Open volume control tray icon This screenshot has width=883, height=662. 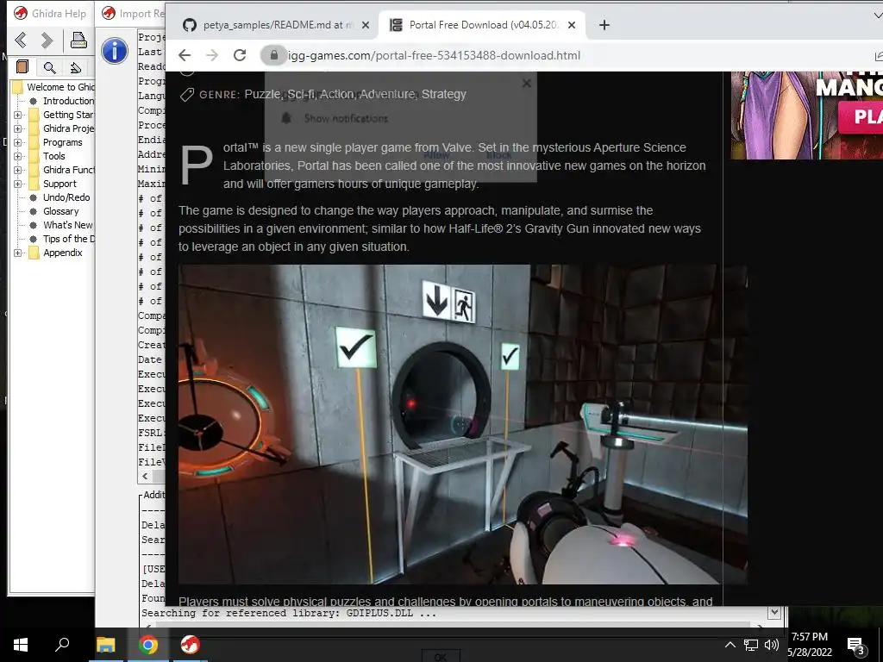pos(772,645)
